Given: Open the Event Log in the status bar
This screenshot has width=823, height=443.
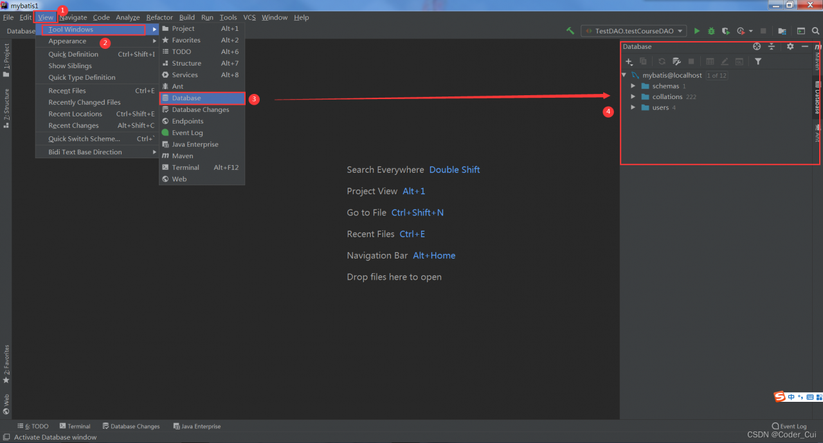Looking at the screenshot, I should pos(789,426).
